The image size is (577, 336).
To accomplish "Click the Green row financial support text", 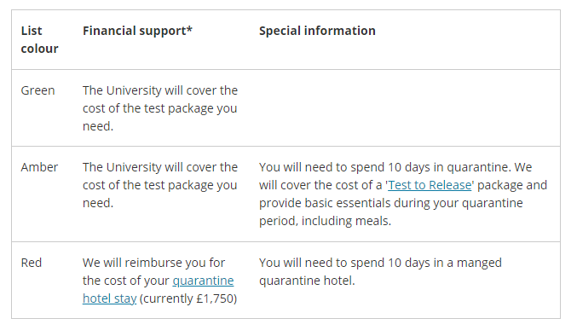I will (x=160, y=108).
